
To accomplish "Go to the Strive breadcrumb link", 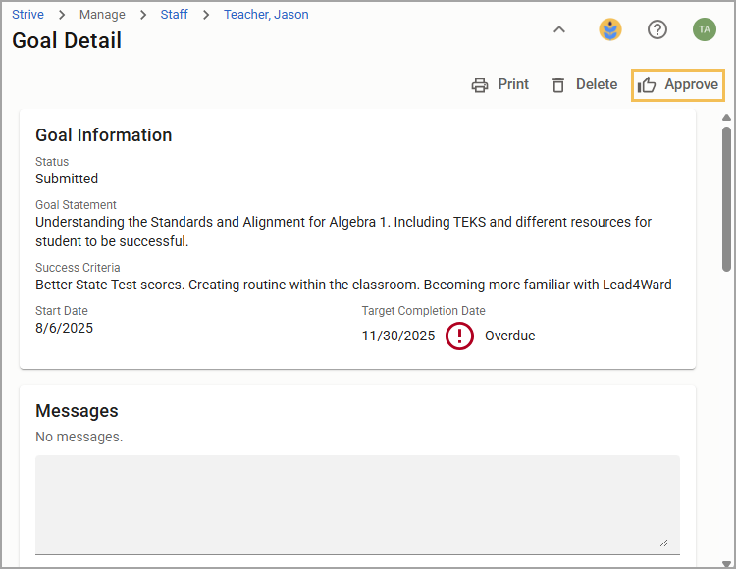I will tap(27, 15).
